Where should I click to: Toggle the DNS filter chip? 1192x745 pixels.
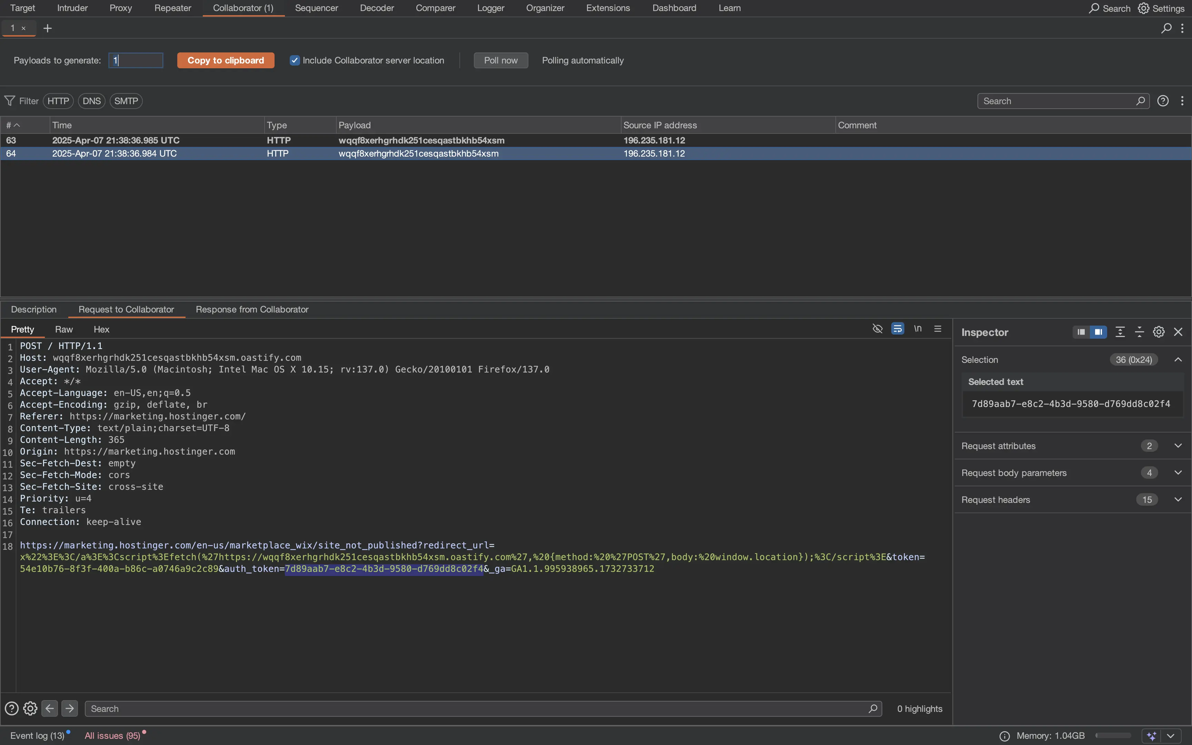pos(92,101)
